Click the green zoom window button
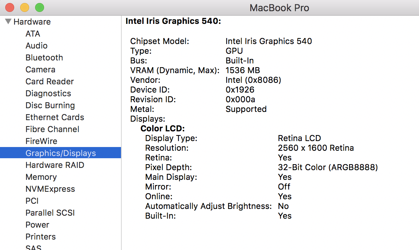The image size is (419, 250). tap(40, 7)
